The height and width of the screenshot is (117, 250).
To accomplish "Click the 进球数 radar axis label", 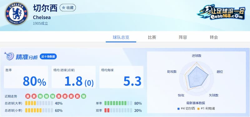I will click(x=197, y=56).
